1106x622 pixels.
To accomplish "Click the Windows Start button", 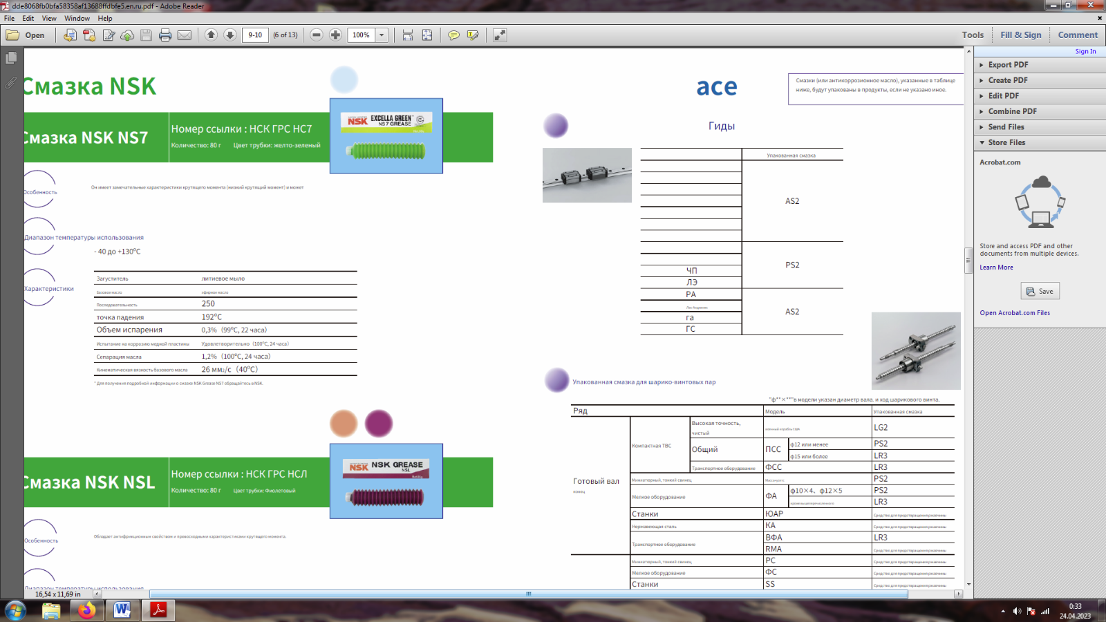I will tap(15, 611).
